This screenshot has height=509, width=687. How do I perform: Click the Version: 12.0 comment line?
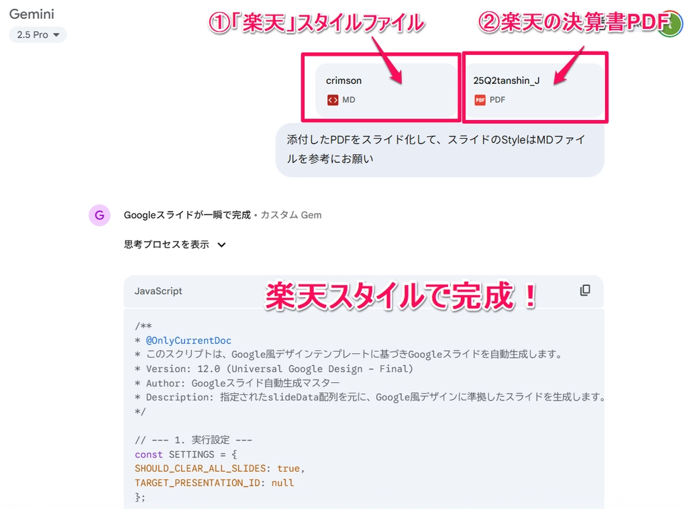pos(274,369)
